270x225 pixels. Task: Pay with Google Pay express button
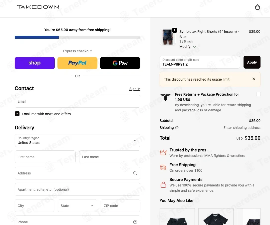(120, 63)
